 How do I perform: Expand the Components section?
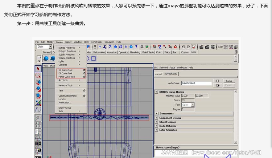[157, 114]
